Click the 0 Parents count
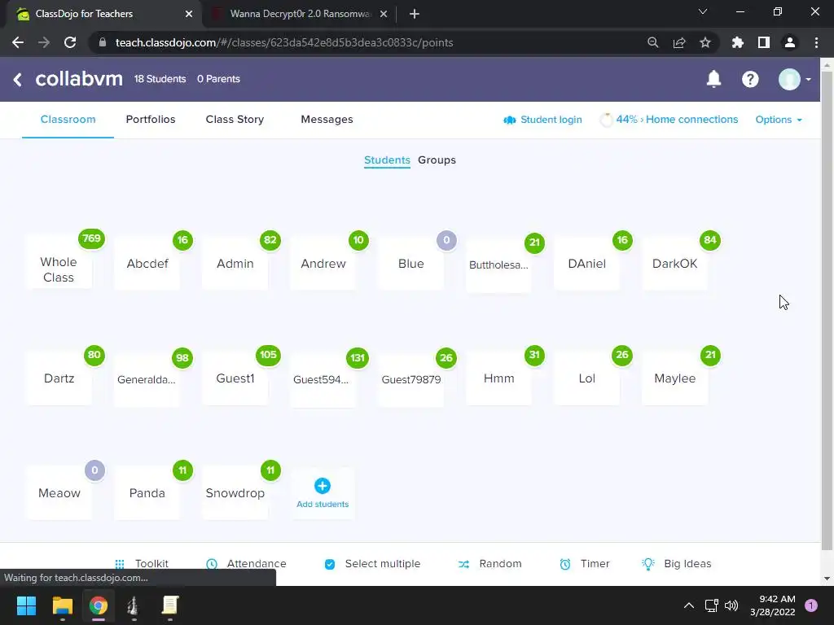834x625 pixels. 218,79
